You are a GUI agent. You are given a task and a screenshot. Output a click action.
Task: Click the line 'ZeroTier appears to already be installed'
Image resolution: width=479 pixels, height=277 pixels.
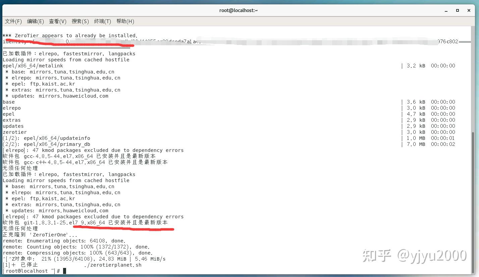70,36
